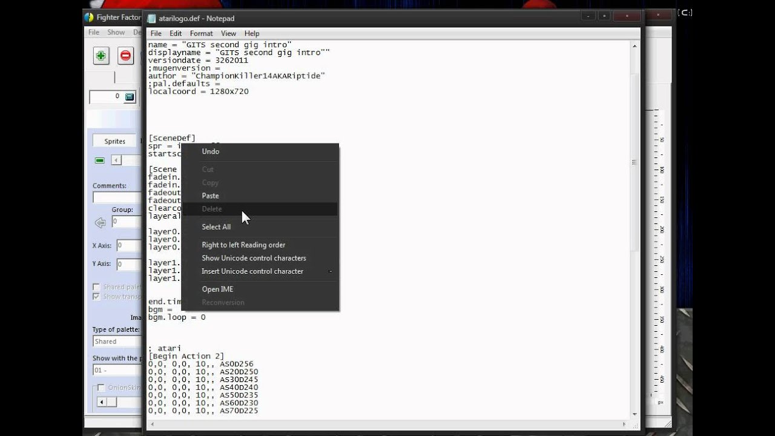Open Insert Unicode control character submenu
775x436 pixels.
click(x=260, y=271)
